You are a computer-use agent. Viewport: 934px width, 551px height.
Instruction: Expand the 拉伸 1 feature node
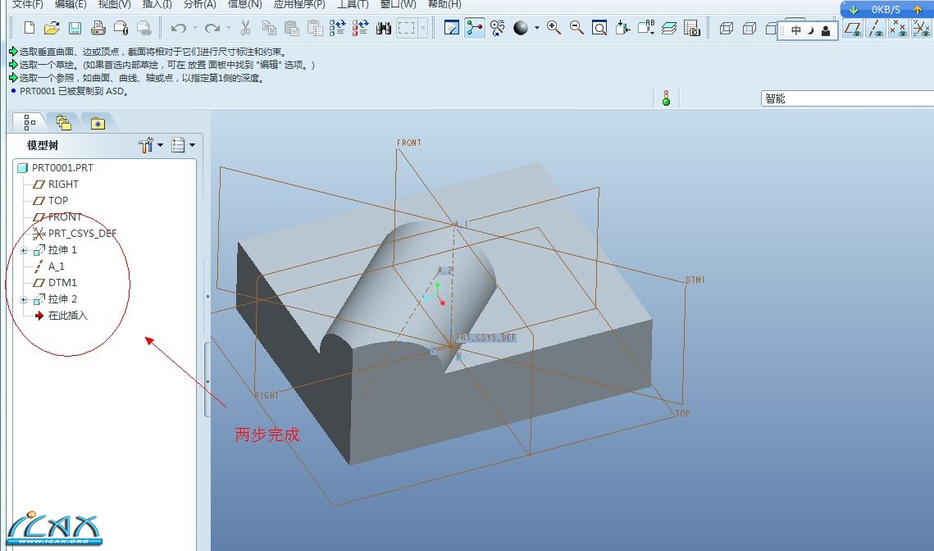(x=23, y=250)
